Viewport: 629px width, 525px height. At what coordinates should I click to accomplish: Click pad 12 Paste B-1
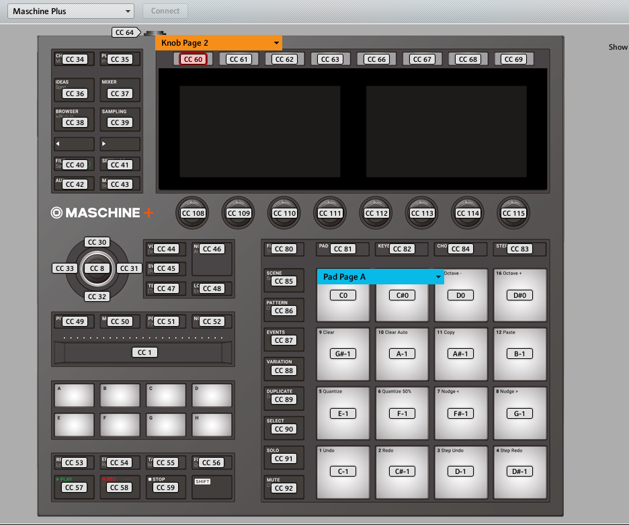[520, 354]
